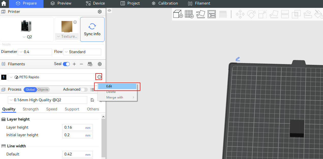Switch to the Strength tab
This screenshot has width=323, height=159.
[31, 109]
